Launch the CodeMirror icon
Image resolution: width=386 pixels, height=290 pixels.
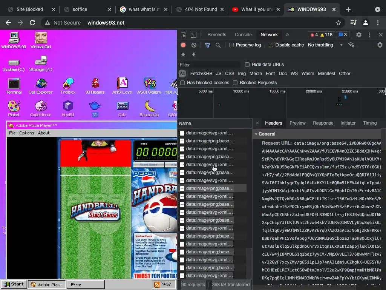coord(41,108)
